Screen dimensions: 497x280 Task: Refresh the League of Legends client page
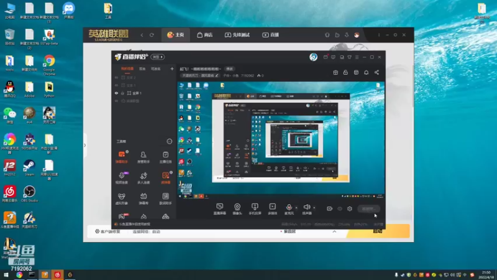152,35
